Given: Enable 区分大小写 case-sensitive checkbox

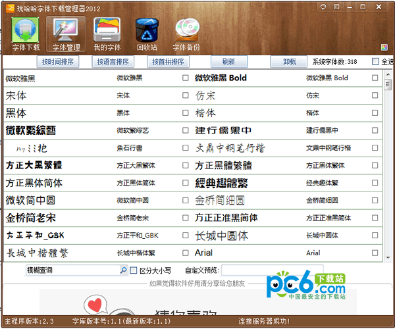Looking at the screenshot, I should click(134, 270).
